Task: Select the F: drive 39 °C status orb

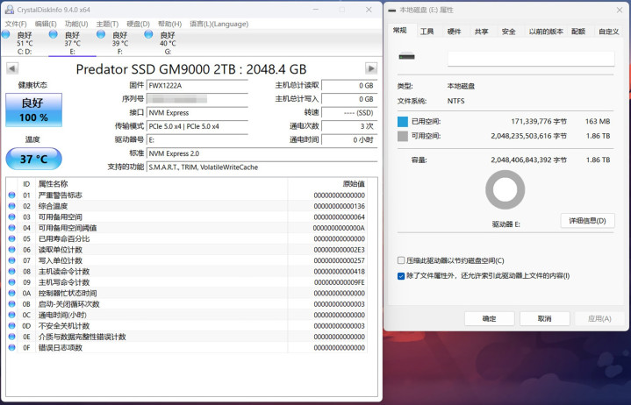Action: pyautogui.click(x=101, y=36)
